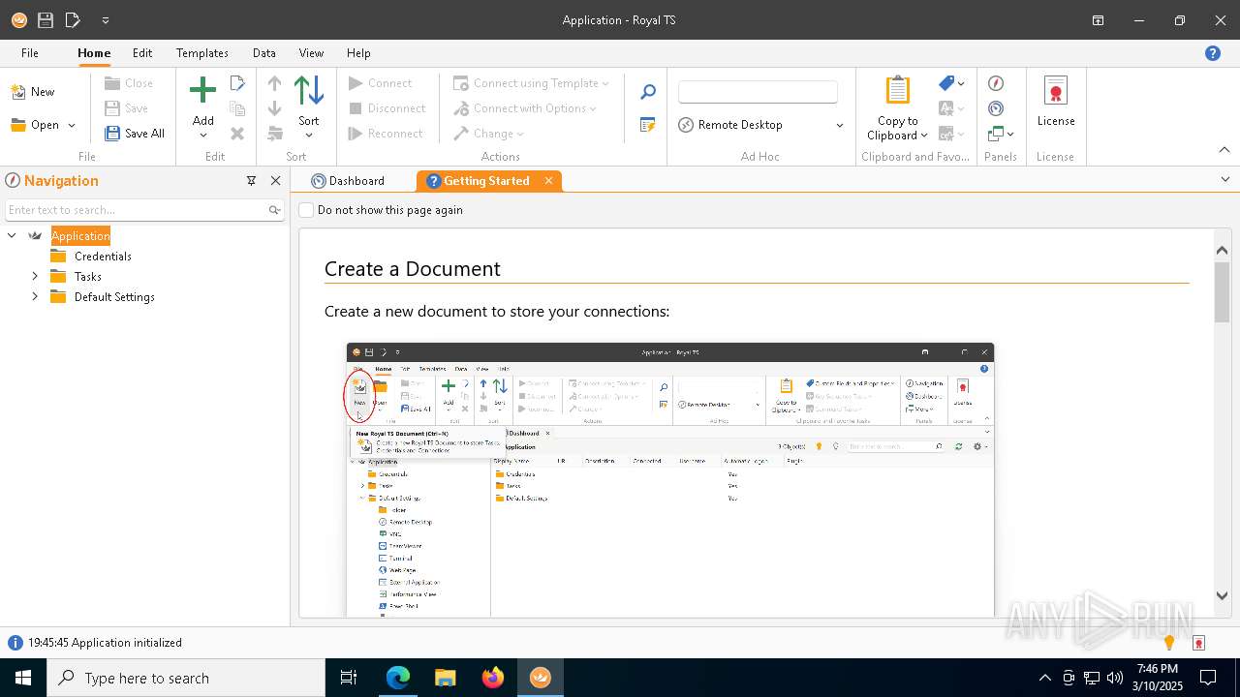Viewport: 1240px width, 697px height.
Task: Show hidden tray icons chevron
Action: [x=1044, y=678]
